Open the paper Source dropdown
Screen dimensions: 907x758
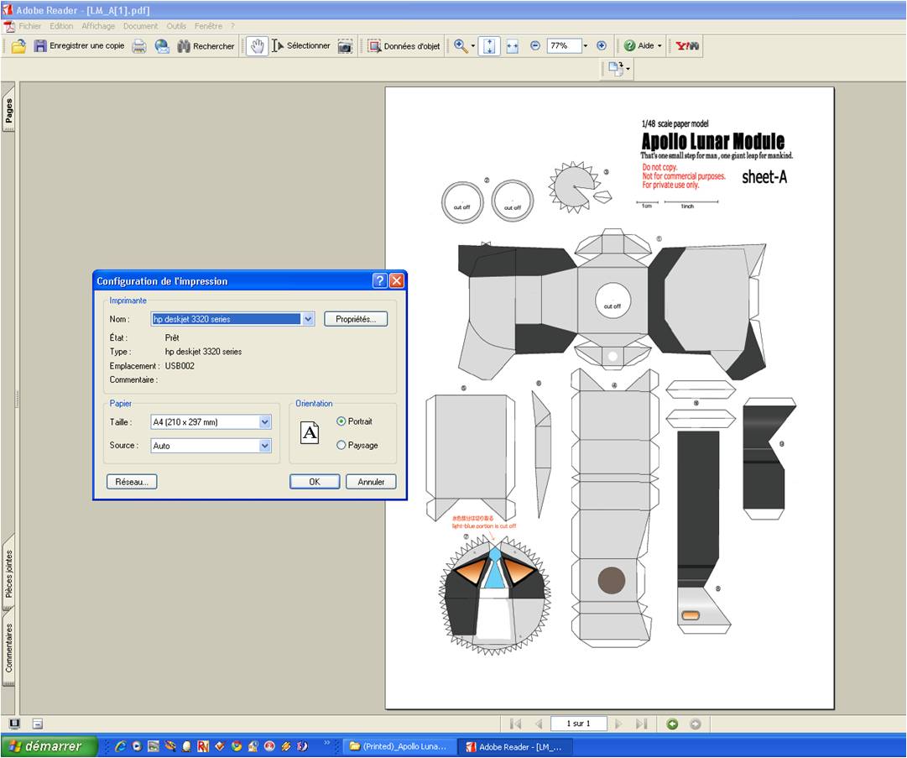265,446
